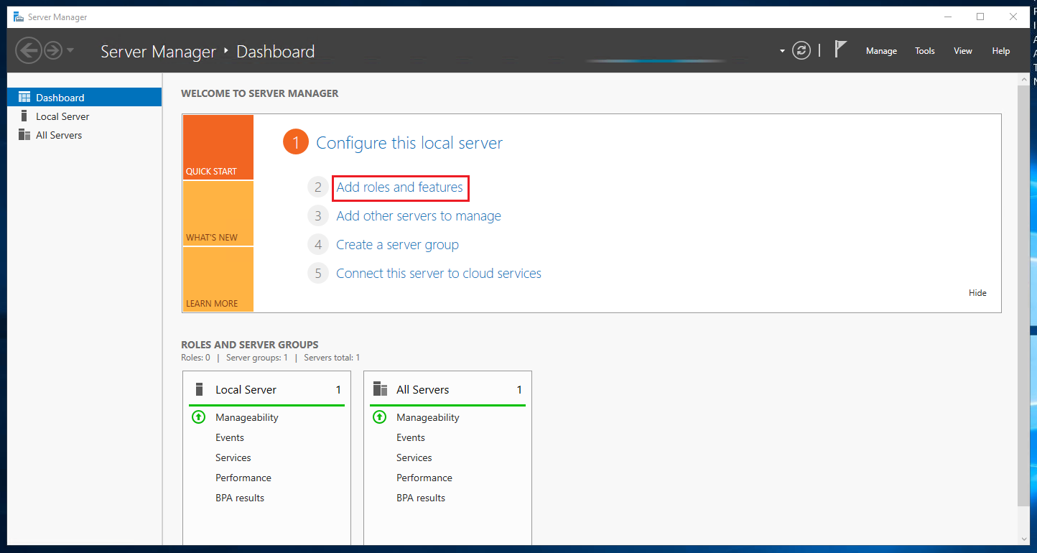Image resolution: width=1037 pixels, height=553 pixels.
Task: Open the View menu
Action: (963, 51)
